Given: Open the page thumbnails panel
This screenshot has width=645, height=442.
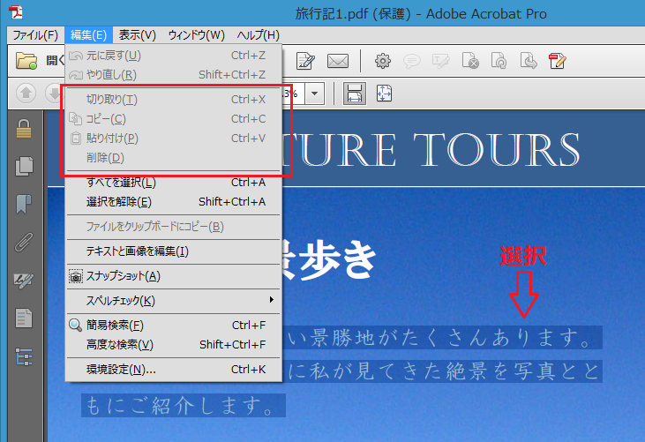Looking at the screenshot, I should click(24, 166).
